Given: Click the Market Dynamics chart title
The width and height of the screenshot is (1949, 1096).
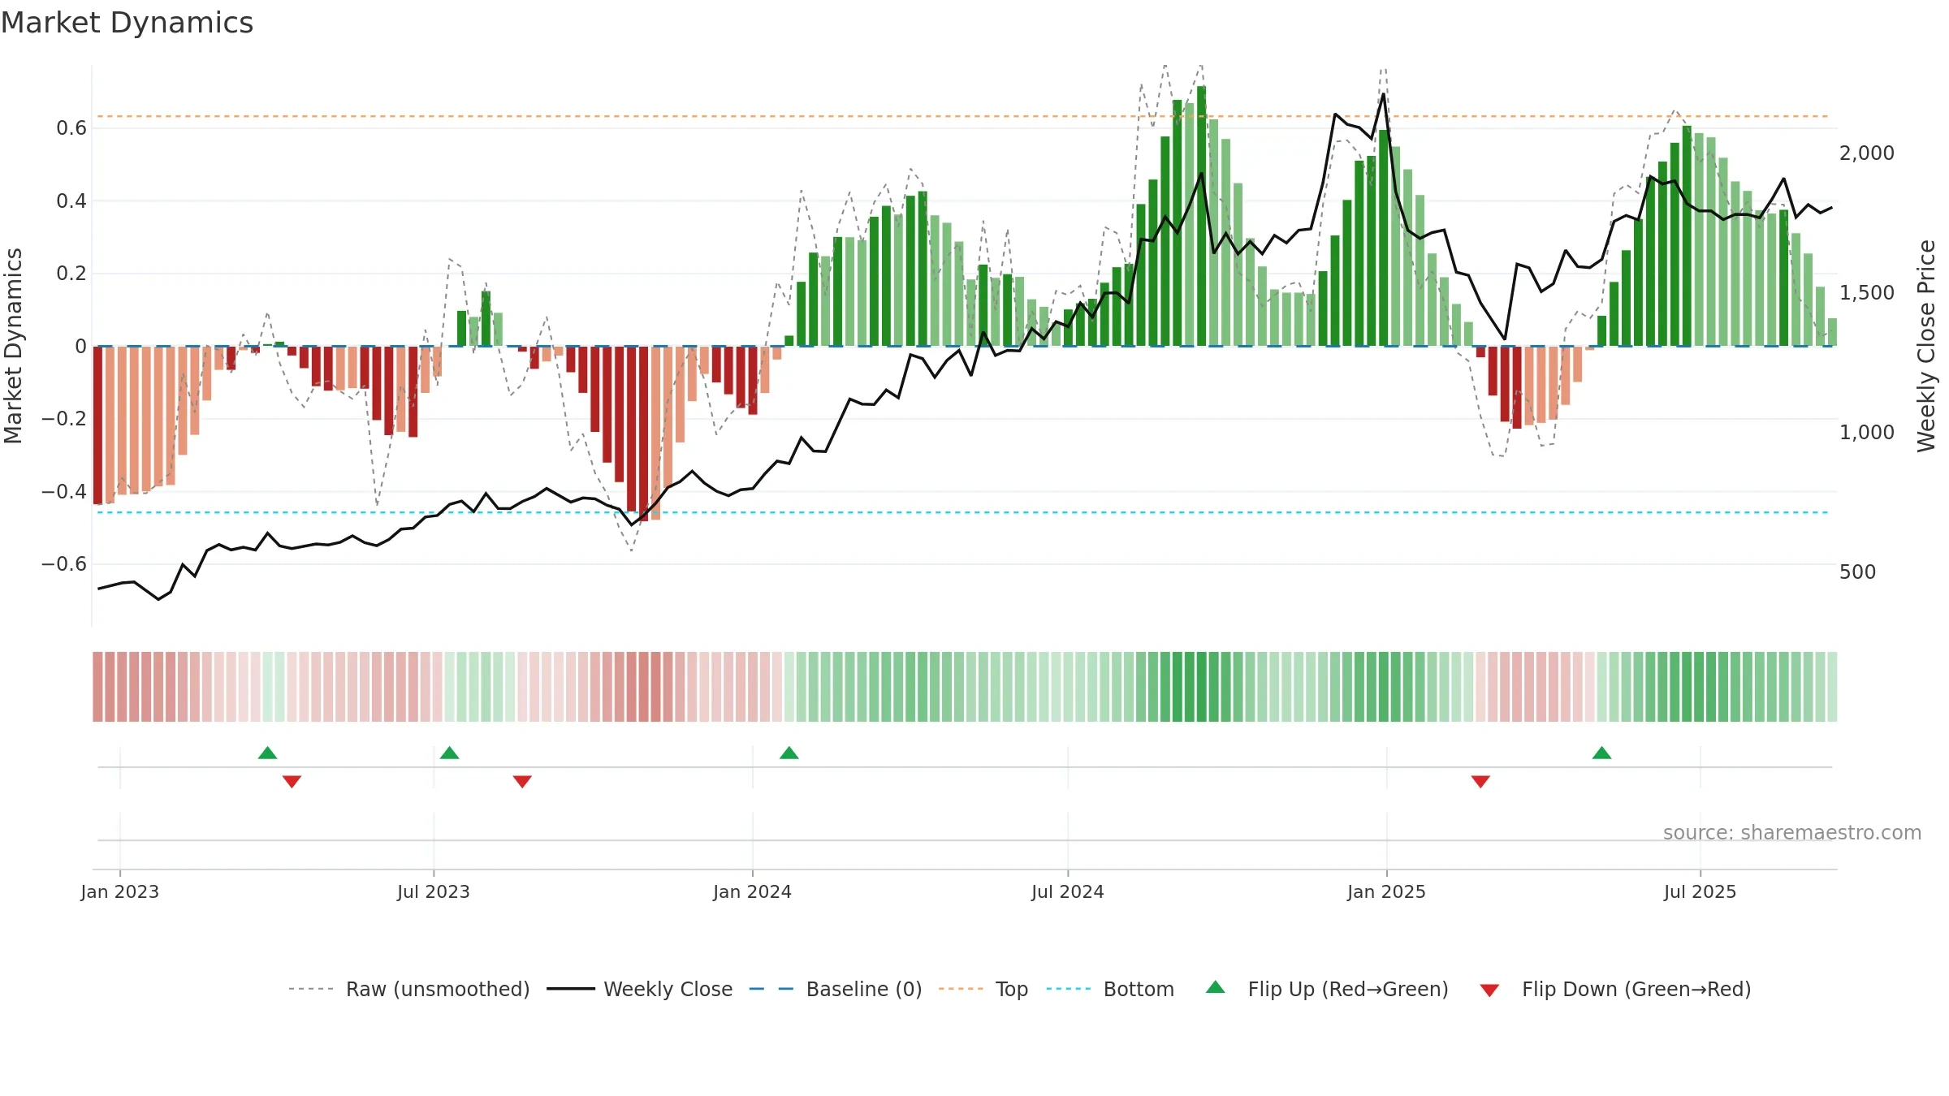Looking at the screenshot, I should click(x=127, y=23).
